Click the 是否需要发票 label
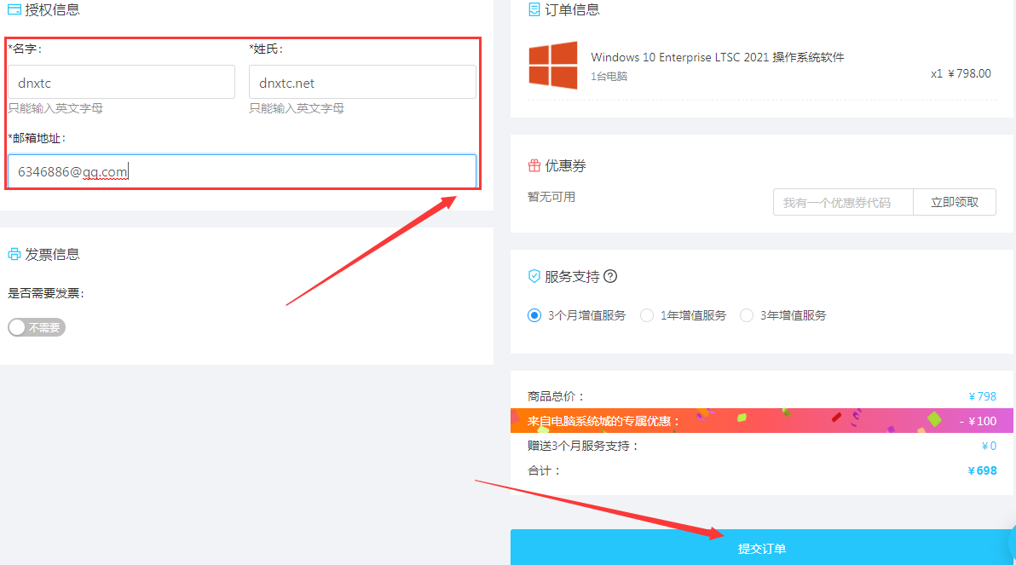This screenshot has height=565, width=1016. (x=46, y=293)
